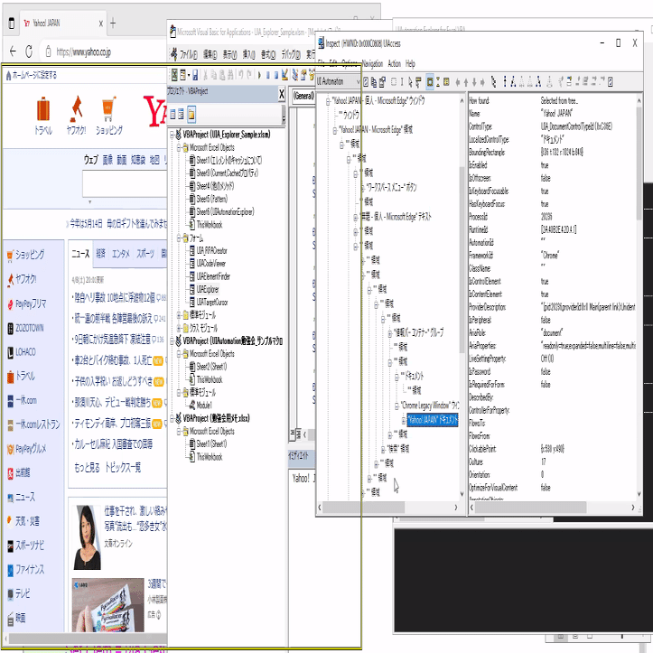Select the 画像 search category on Yahoo
The height and width of the screenshot is (653, 653).
[x=107, y=160]
